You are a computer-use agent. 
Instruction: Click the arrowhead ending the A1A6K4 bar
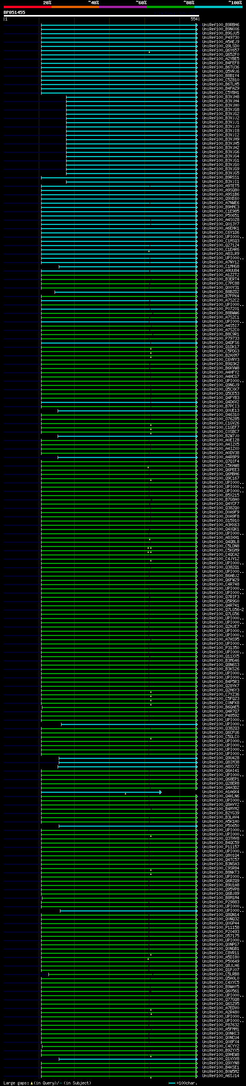[x=161, y=792]
